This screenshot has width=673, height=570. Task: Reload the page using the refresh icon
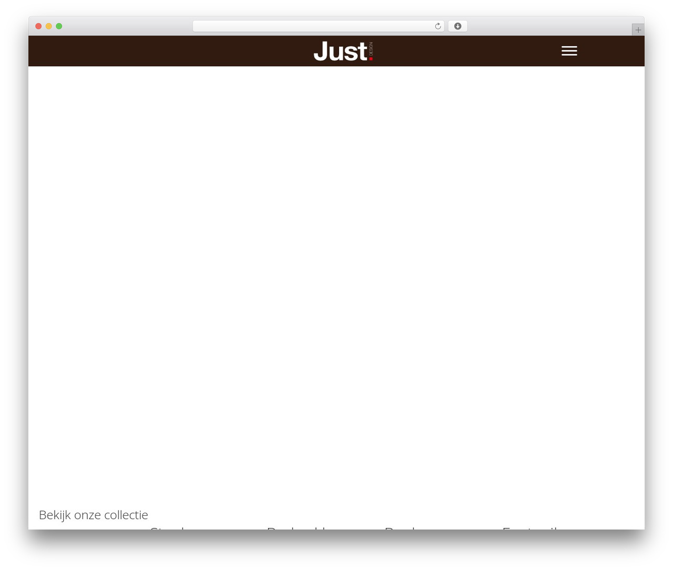click(437, 26)
